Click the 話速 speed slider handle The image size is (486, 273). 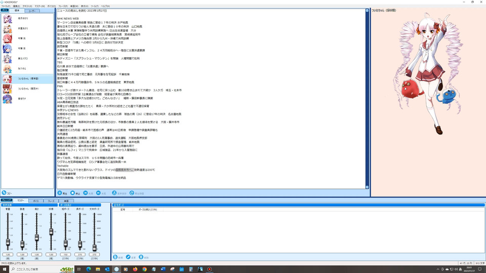tap(22, 244)
